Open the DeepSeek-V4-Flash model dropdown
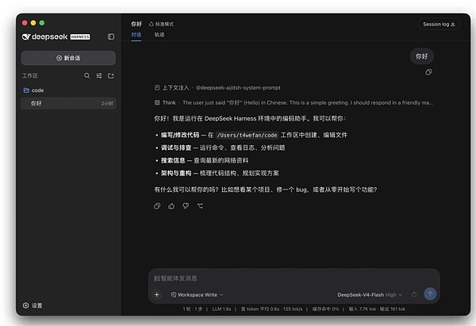 coord(370,295)
